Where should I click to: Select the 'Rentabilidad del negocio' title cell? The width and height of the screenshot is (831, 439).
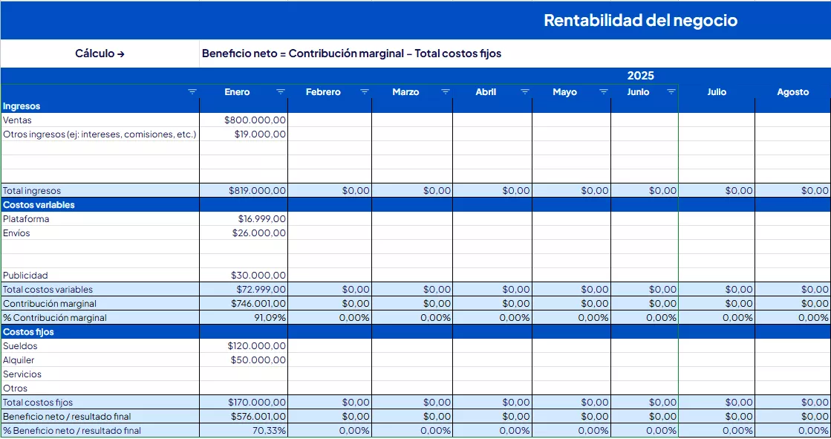640,20
